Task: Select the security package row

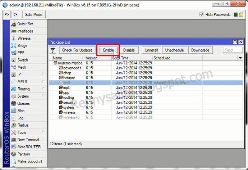Action: point(146,102)
